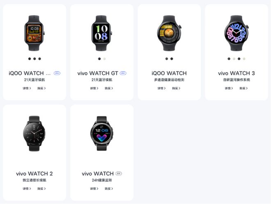Choose the white color dot for vivo WATCH GT

pyautogui.click(x=104, y=59)
